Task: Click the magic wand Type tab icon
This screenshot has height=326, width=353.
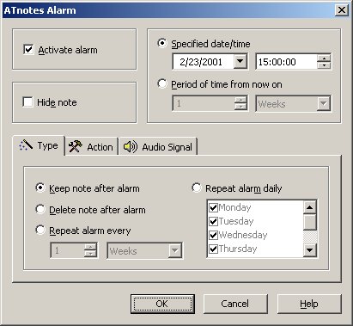Action: [x=26, y=145]
